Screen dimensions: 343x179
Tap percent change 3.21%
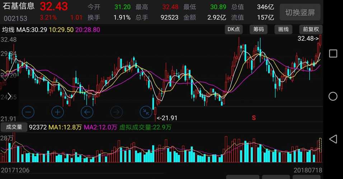48,17
